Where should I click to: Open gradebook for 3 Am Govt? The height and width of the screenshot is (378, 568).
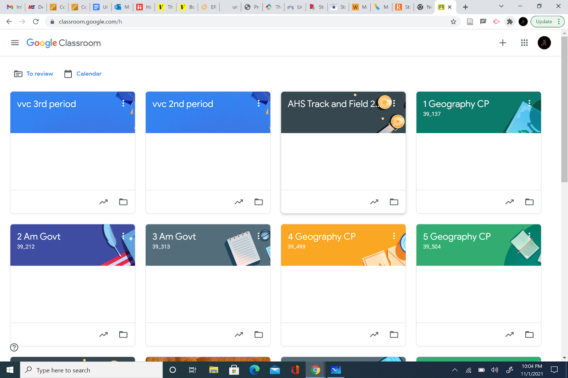(x=239, y=334)
